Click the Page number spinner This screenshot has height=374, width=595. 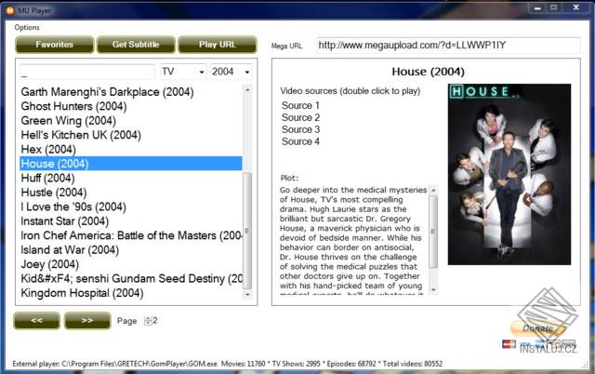tap(151, 321)
